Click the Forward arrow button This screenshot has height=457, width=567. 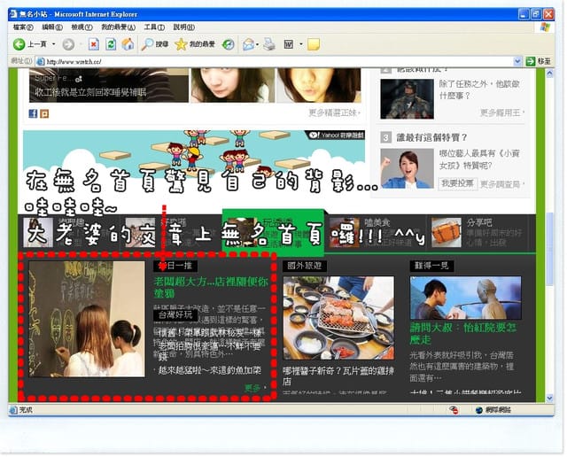[68, 44]
